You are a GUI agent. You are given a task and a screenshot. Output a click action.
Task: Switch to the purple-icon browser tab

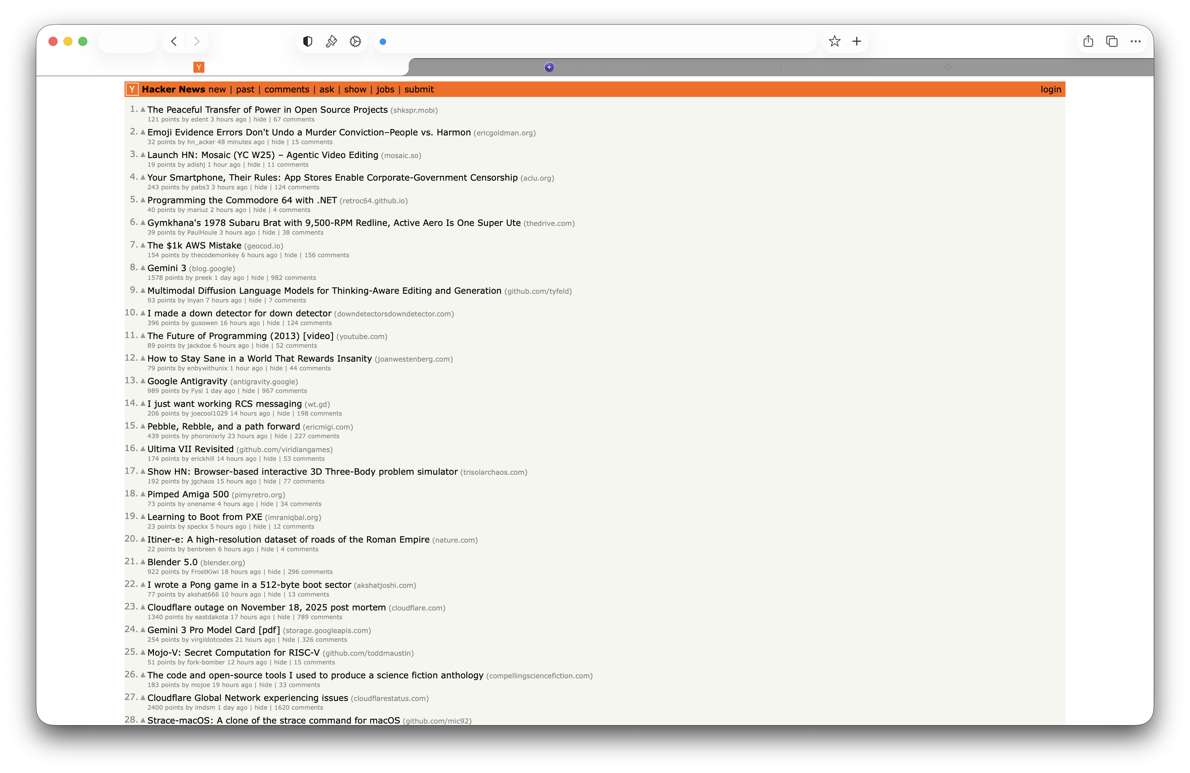(x=549, y=68)
